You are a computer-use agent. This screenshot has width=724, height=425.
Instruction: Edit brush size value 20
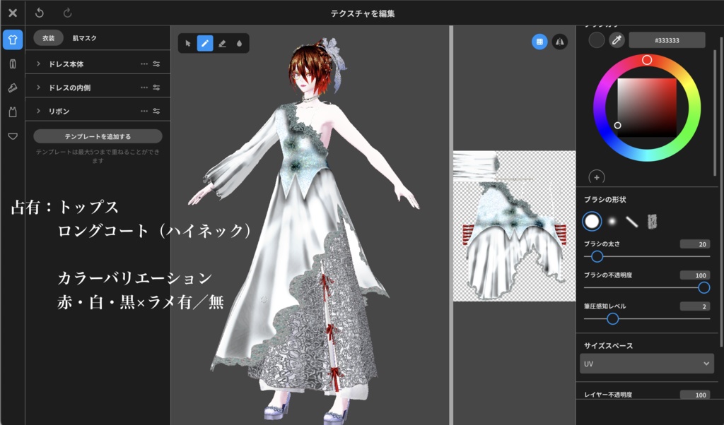click(695, 244)
